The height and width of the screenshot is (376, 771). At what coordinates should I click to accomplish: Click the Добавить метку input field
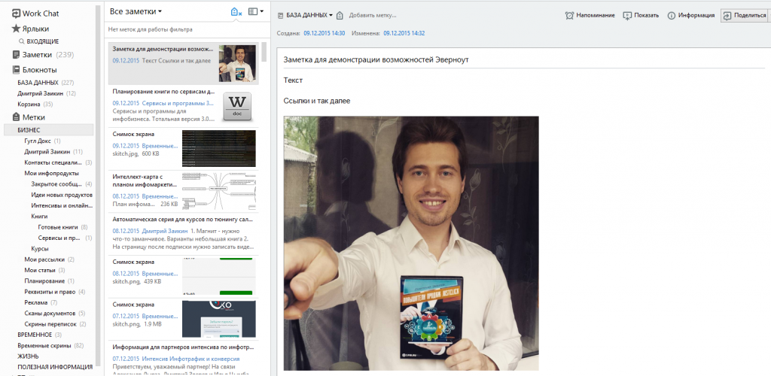[x=373, y=16]
